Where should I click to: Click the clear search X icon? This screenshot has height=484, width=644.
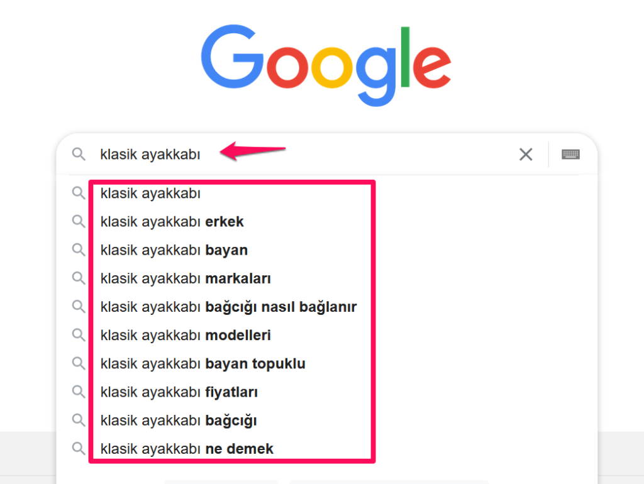[526, 154]
